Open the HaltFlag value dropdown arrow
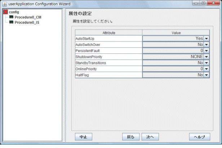 pyautogui.click(x=207, y=75)
